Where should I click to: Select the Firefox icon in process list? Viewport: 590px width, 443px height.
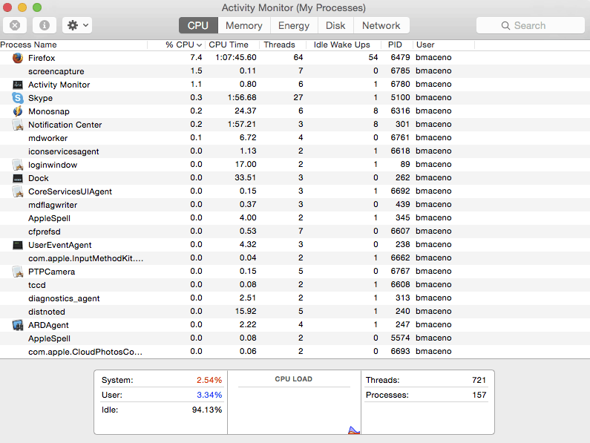pyautogui.click(x=18, y=58)
